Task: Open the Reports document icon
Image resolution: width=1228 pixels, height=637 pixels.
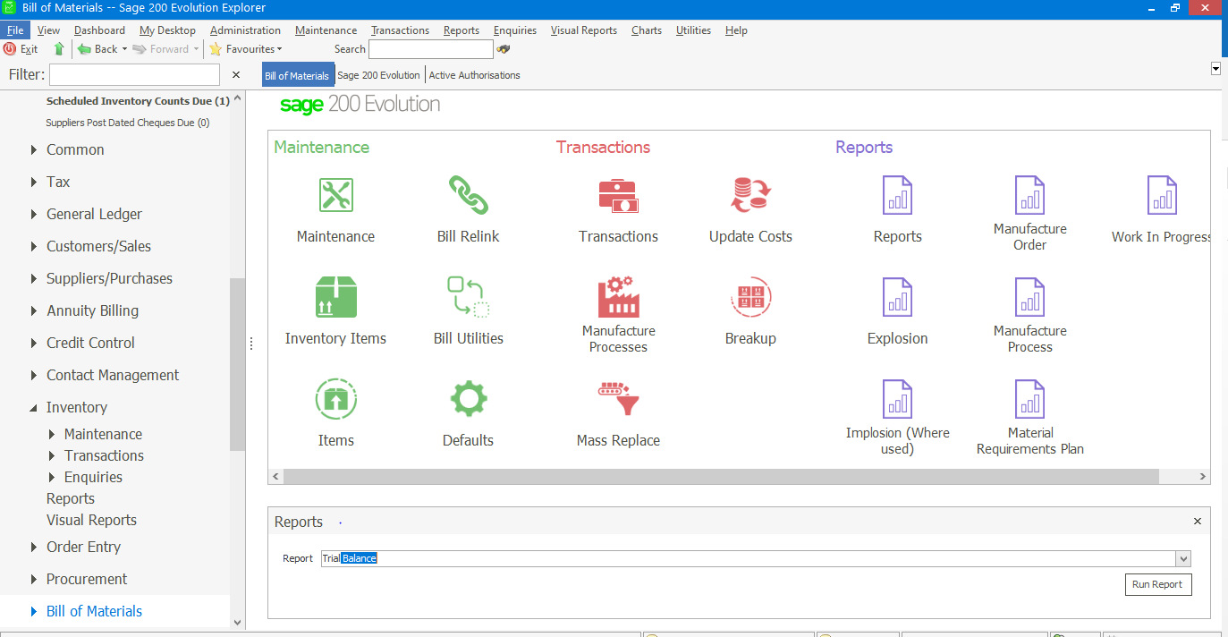Action: coord(897,195)
